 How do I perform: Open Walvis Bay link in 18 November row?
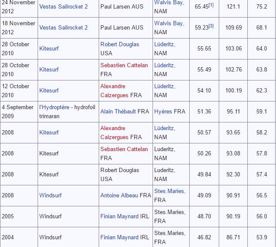pos(169,23)
